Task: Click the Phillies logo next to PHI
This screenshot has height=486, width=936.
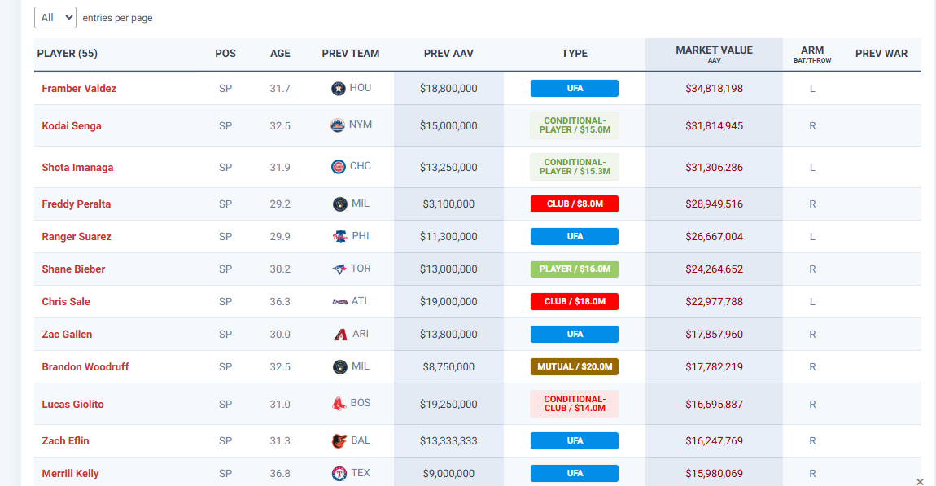Action: 339,237
